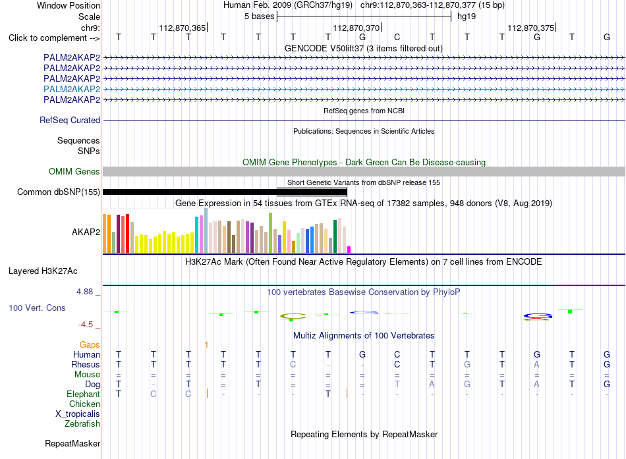Click the OMIM Genes label
This screenshot has height=459, width=626.
pyautogui.click(x=74, y=172)
